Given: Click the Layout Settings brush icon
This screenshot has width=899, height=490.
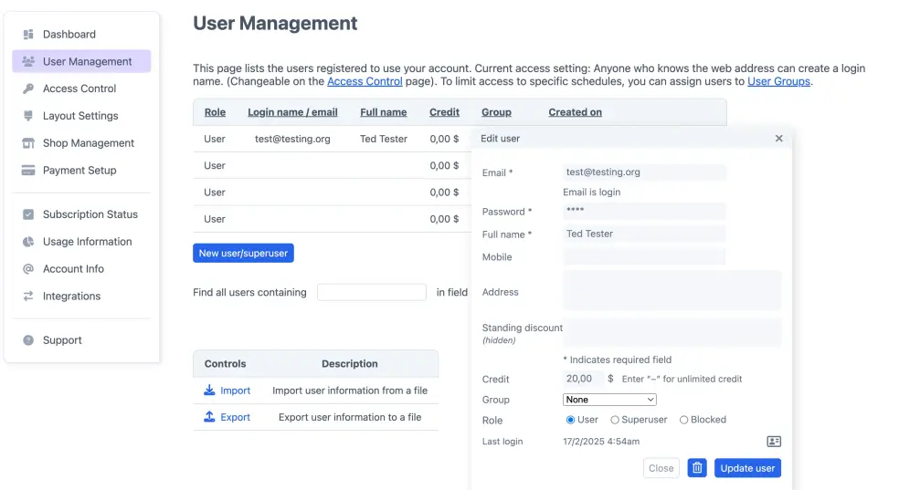Looking at the screenshot, I should 28,116.
